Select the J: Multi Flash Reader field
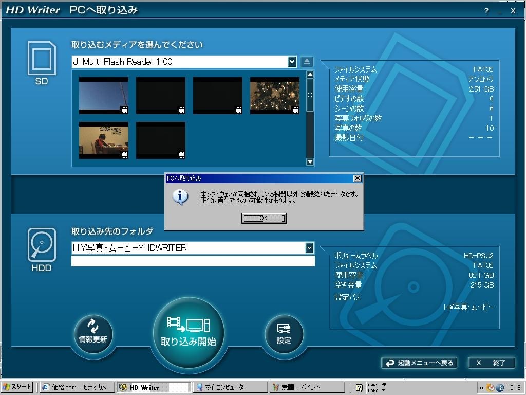Image resolution: width=526 pixels, height=395 pixels. [x=180, y=62]
